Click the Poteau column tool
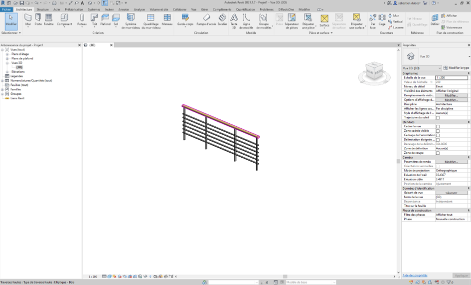Image resolution: width=471 pixels, height=285 pixels. 82,19
